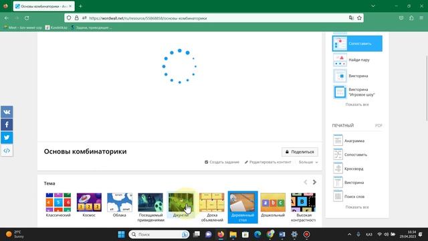Click Редактировать контент link
428x241 pixels.
coord(267,162)
